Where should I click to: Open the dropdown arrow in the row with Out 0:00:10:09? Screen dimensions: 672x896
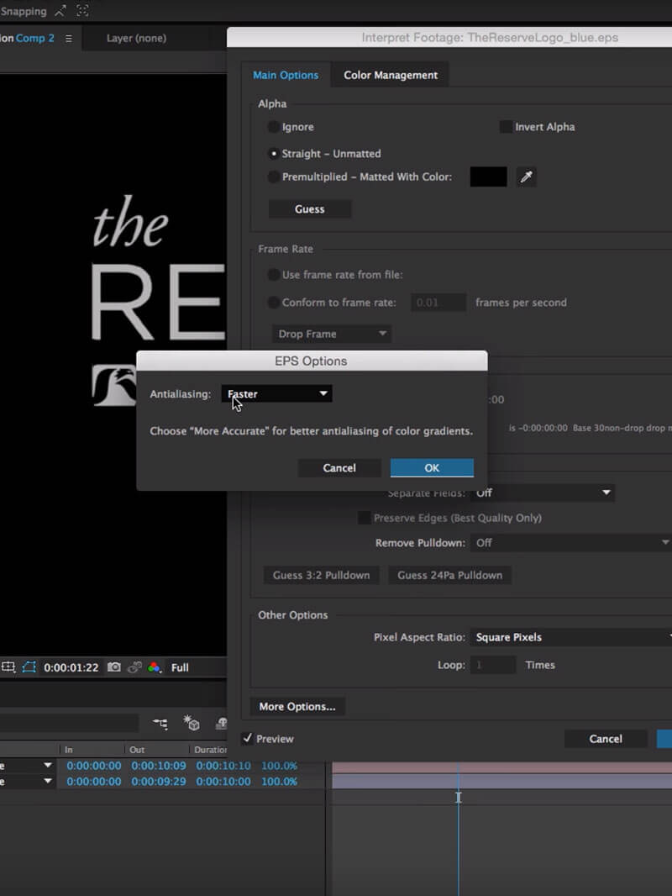(48, 765)
